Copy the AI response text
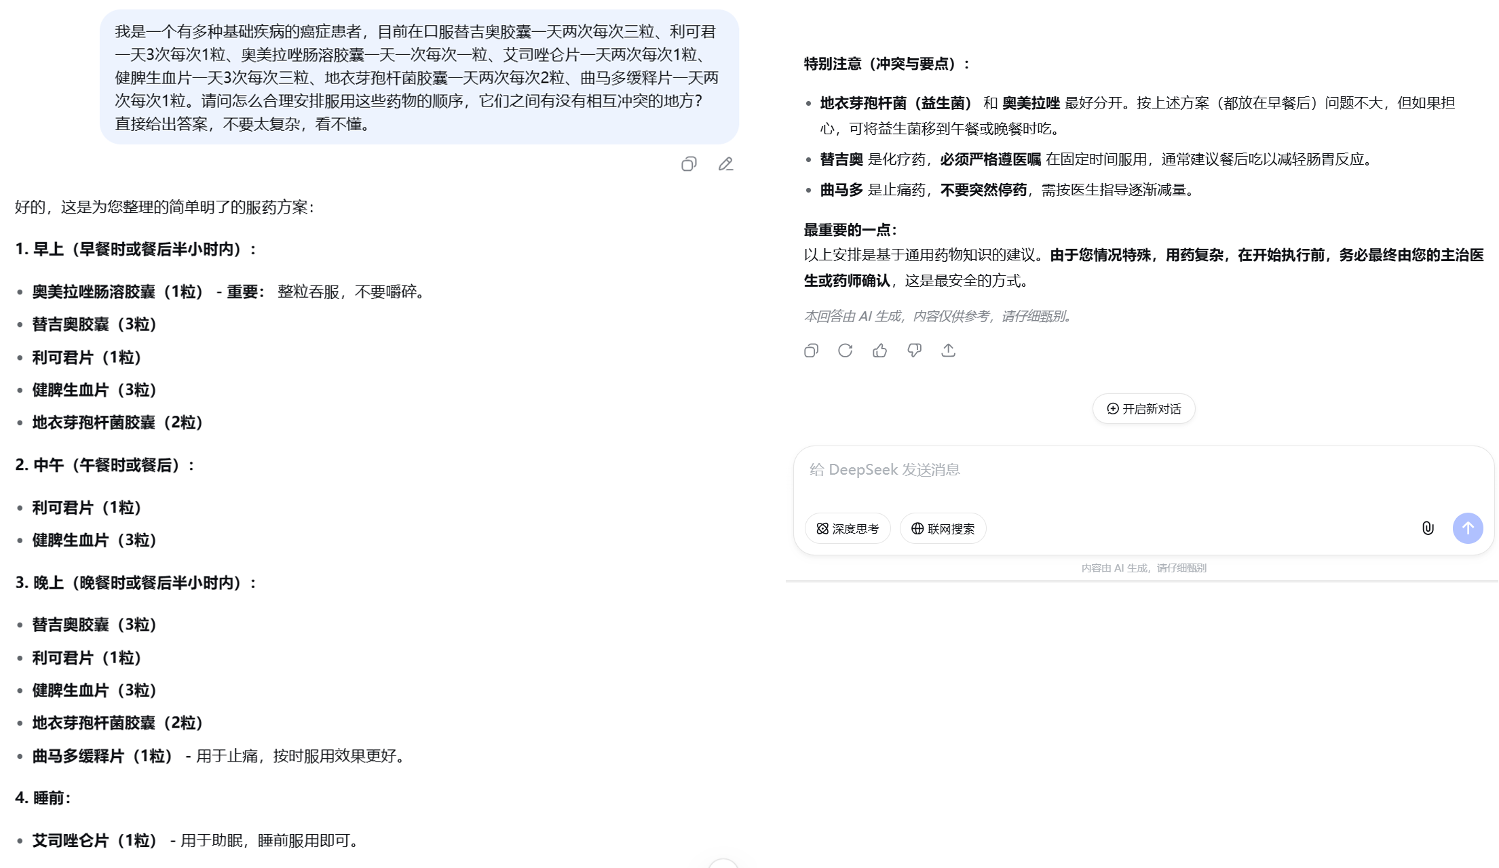The height and width of the screenshot is (868, 1499). [x=811, y=351]
